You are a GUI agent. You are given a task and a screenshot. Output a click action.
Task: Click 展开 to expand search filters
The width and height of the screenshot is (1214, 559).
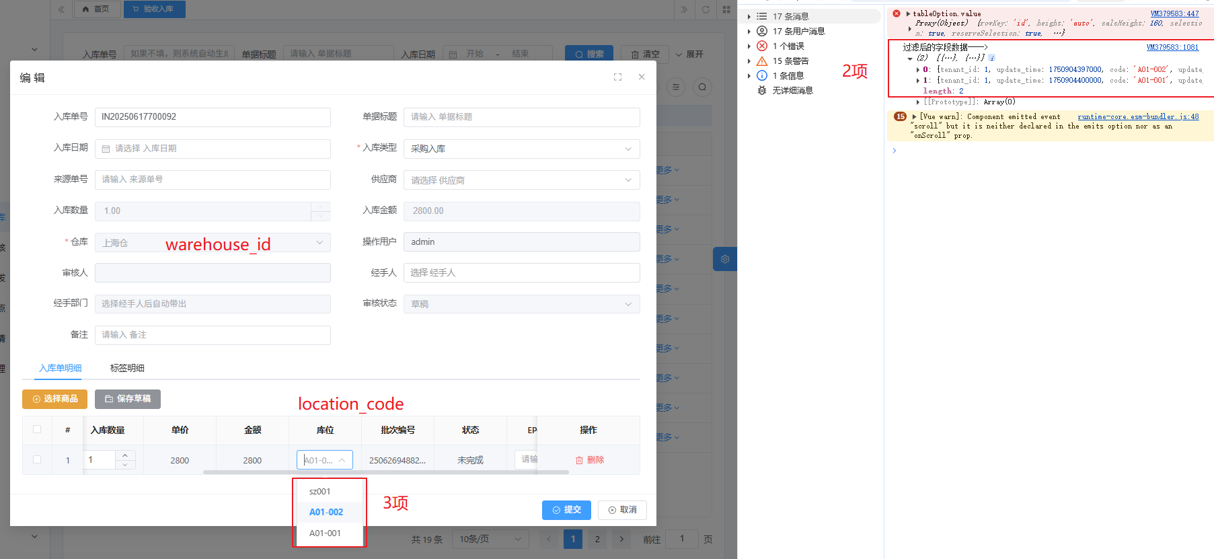[689, 54]
